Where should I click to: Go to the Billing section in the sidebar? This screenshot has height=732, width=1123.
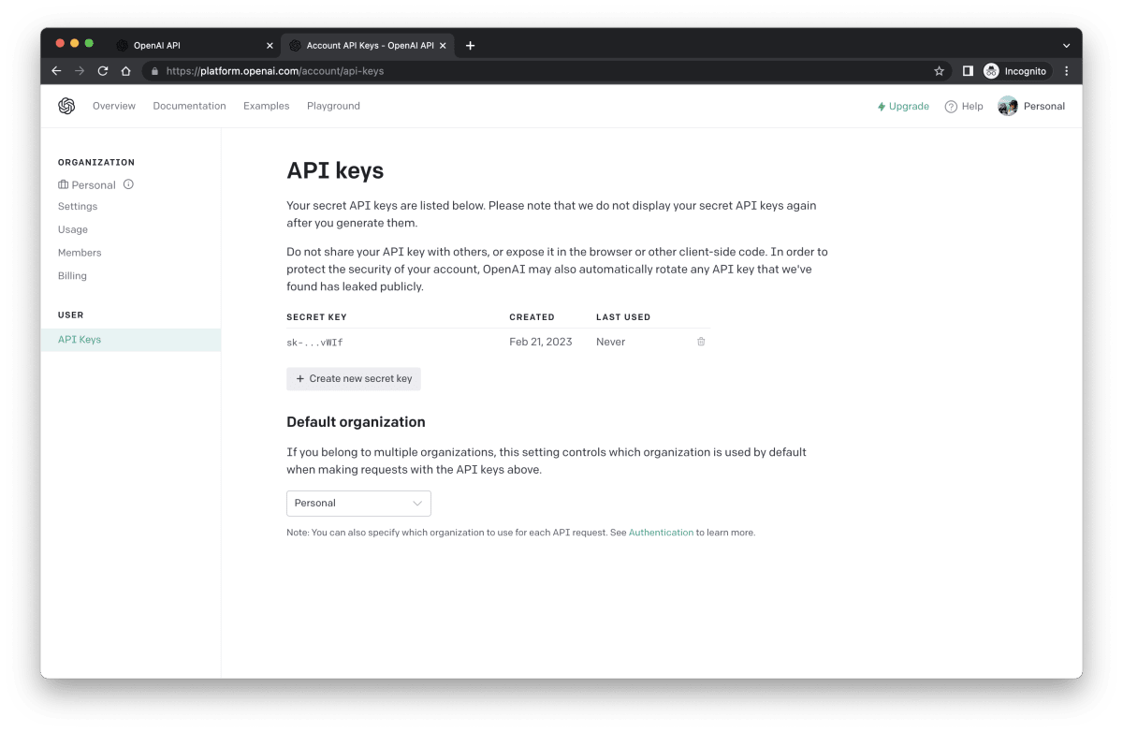pos(72,275)
